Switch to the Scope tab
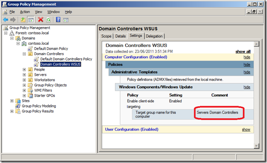 click(106, 36)
